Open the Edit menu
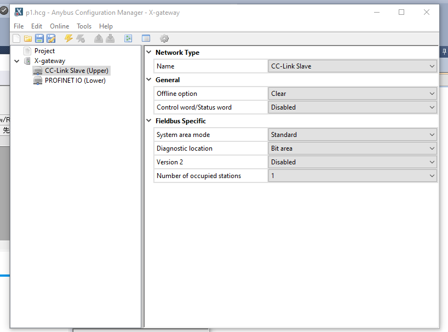This screenshot has height=332, width=448. (x=37, y=26)
